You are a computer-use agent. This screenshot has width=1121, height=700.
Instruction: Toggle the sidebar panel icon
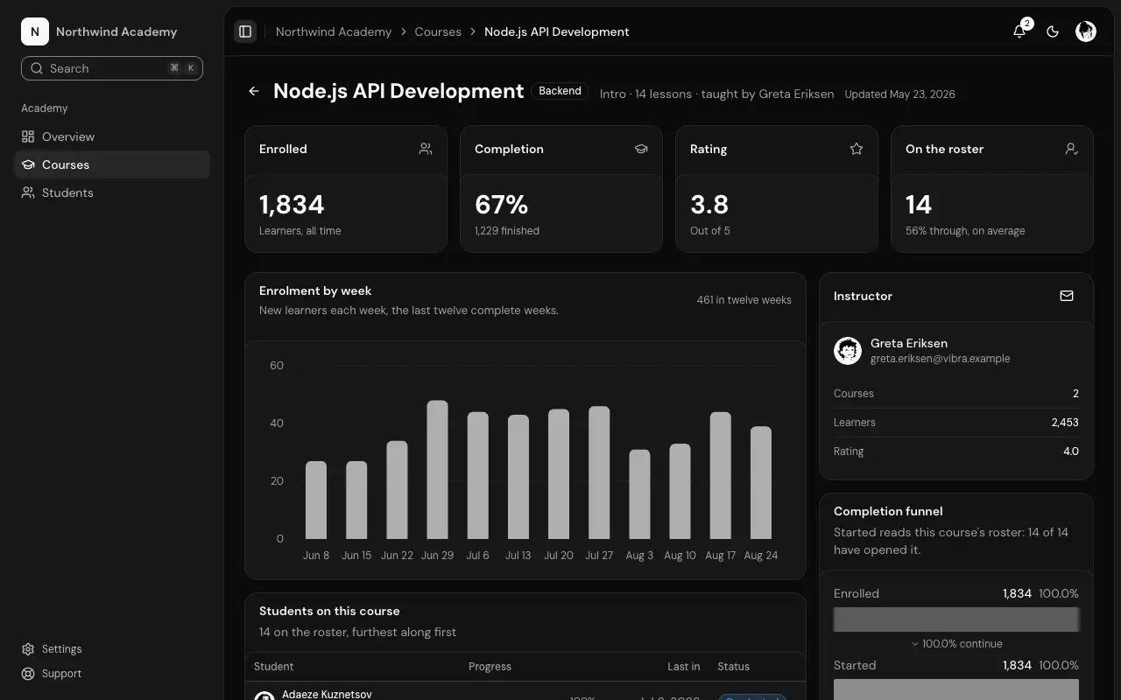(x=245, y=31)
